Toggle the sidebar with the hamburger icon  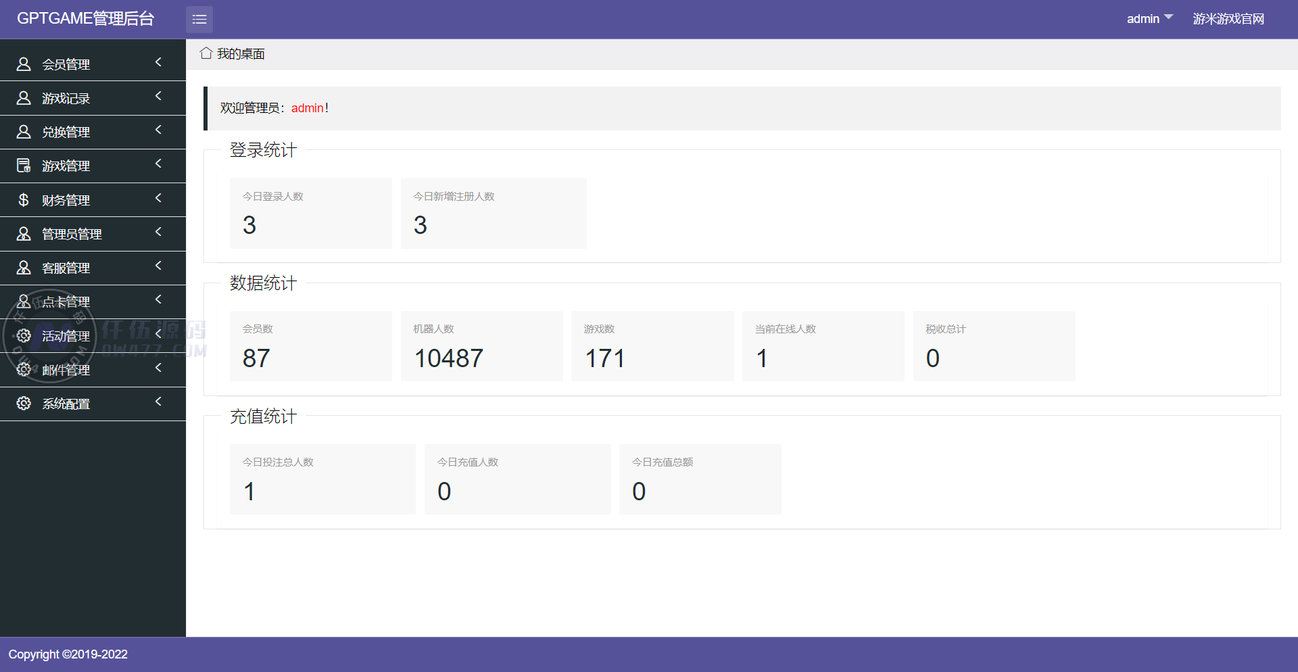[199, 20]
